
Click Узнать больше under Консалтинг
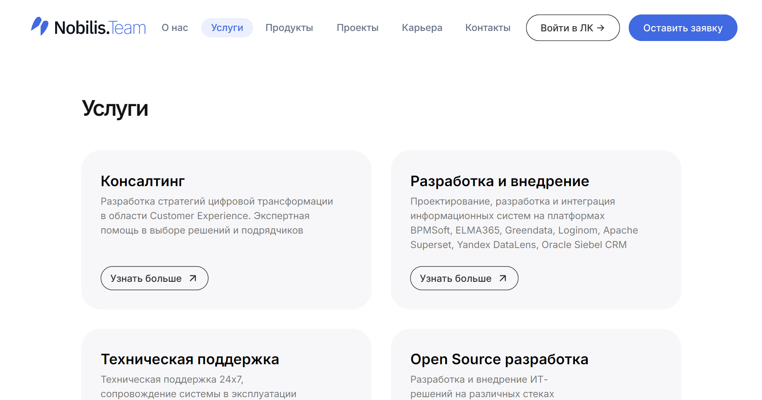coord(154,278)
